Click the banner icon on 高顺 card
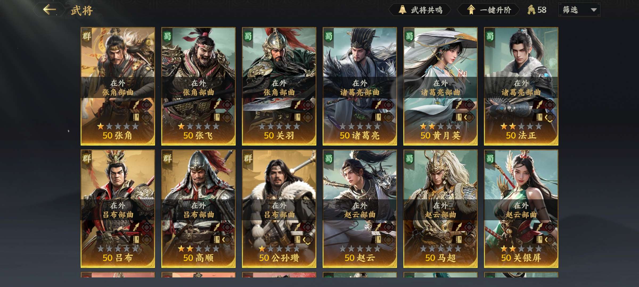639x287 pixels. click(217, 240)
